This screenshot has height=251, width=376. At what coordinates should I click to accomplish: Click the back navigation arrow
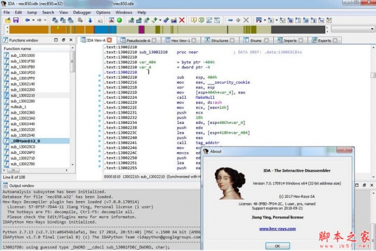pyautogui.click(x=28, y=21)
